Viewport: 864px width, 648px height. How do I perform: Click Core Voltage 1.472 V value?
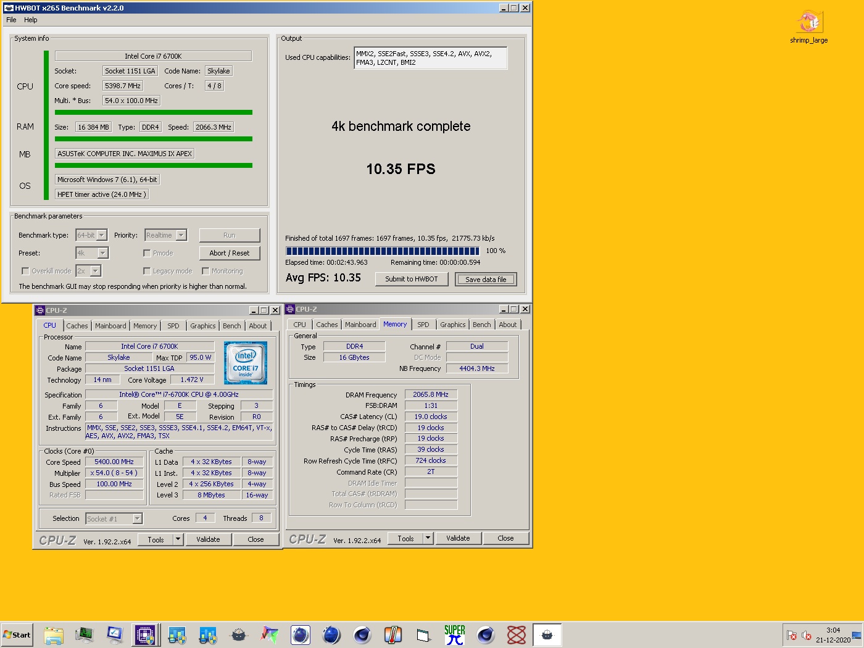coord(192,380)
